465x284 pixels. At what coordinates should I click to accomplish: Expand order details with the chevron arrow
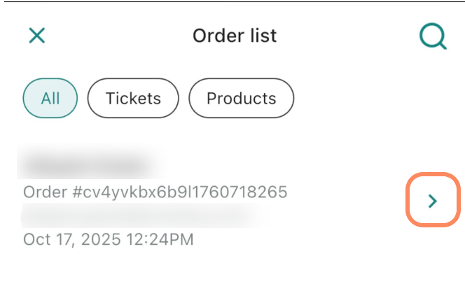click(x=433, y=201)
